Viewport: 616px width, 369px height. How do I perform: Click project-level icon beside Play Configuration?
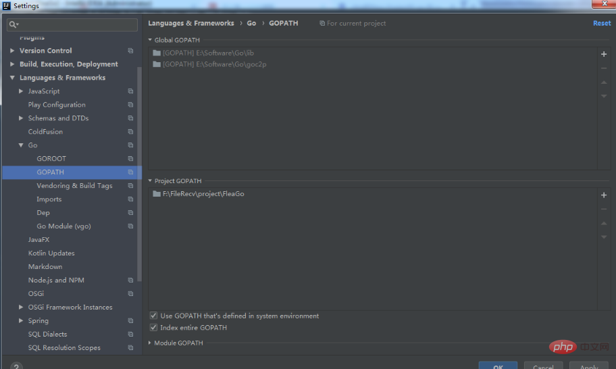130,105
